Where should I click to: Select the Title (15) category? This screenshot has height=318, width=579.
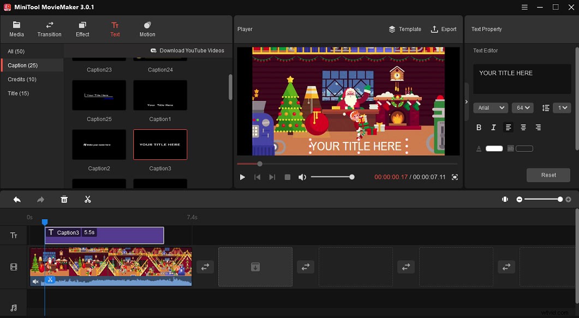(18, 93)
